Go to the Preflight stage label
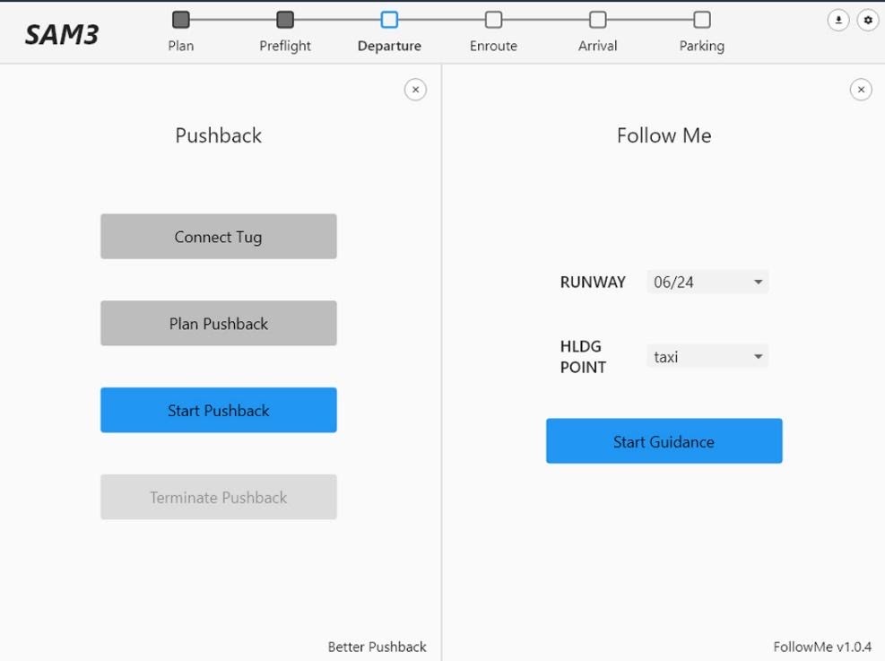885x661 pixels. tap(285, 47)
